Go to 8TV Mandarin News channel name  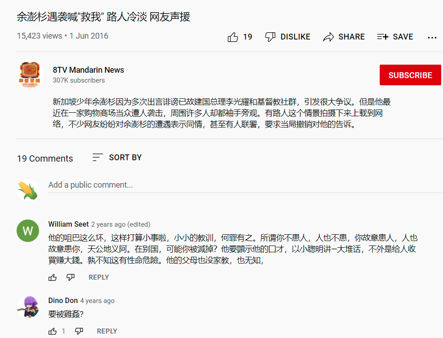tap(88, 70)
